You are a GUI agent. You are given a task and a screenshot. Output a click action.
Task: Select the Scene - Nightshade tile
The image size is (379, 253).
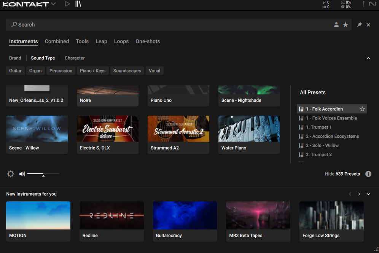[x=249, y=96]
